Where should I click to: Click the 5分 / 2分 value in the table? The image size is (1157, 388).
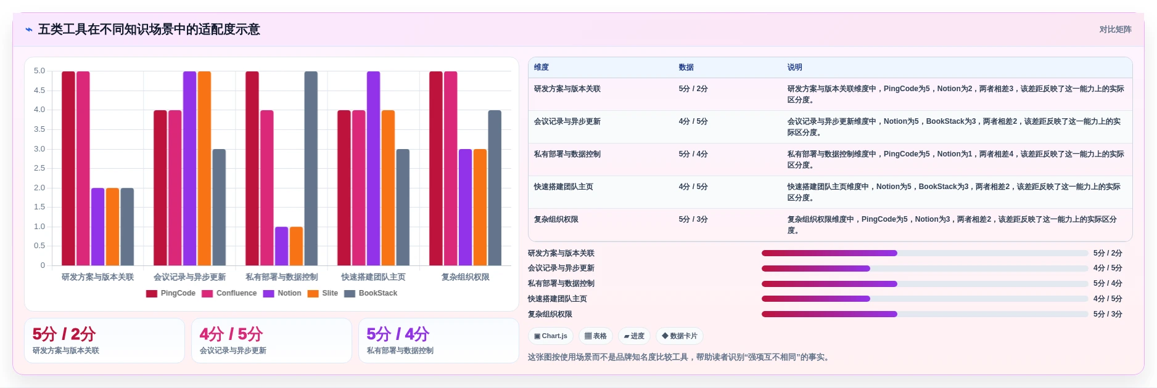point(693,89)
